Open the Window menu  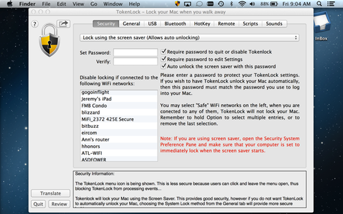click(x=113, y=4)
